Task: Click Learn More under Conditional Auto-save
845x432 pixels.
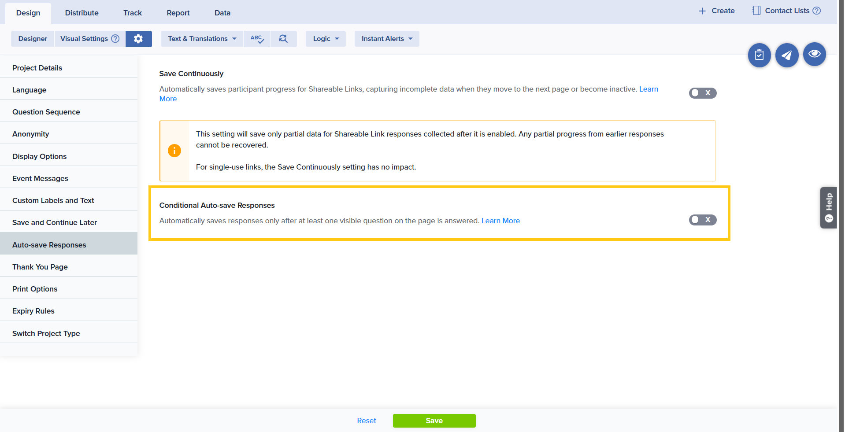Action: [500, 221]
